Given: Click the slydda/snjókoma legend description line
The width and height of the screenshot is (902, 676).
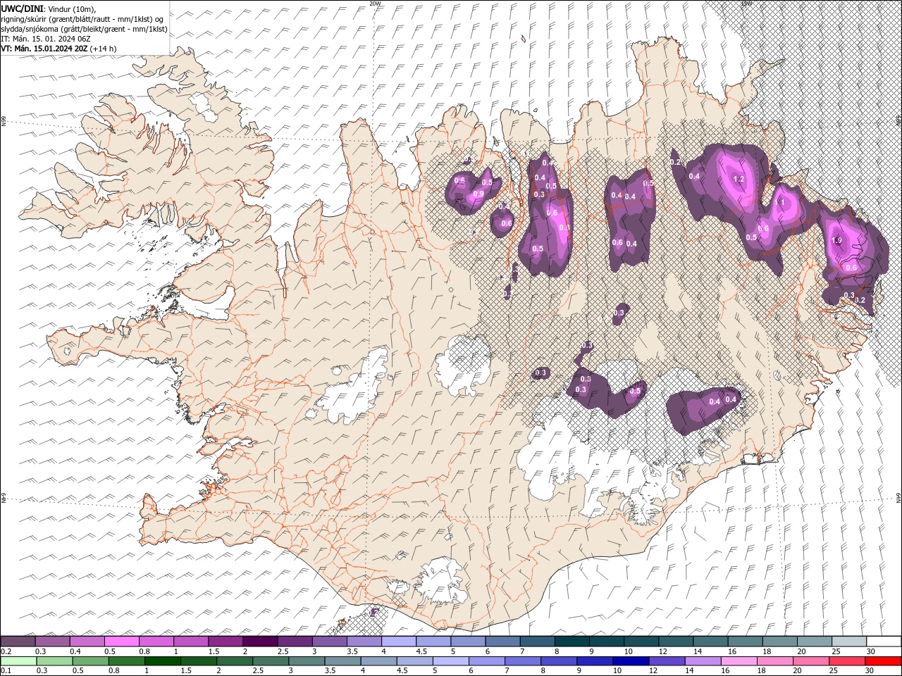Looking at the screenshot, I should pyautogui.click(x=85, y=29).
